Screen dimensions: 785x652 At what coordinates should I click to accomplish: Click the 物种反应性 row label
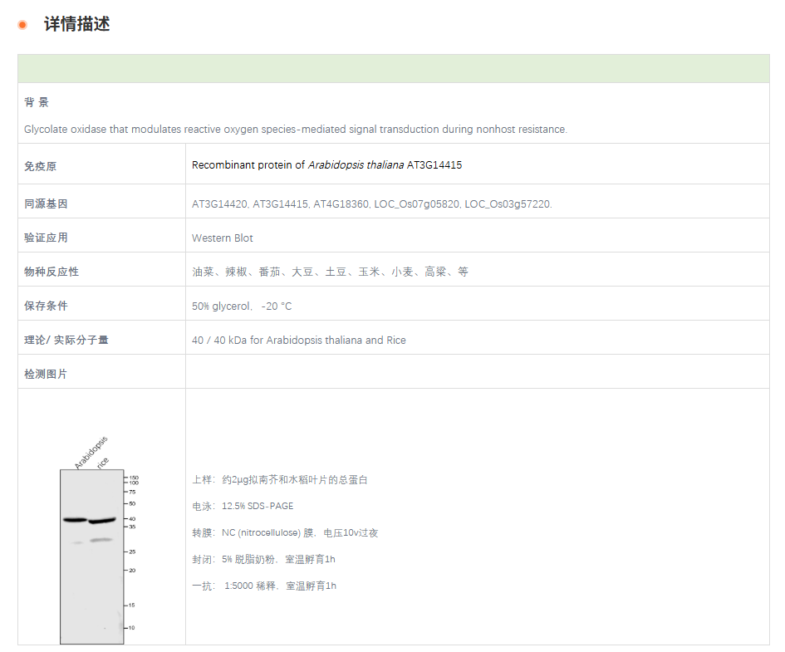(x=50, y=271)
